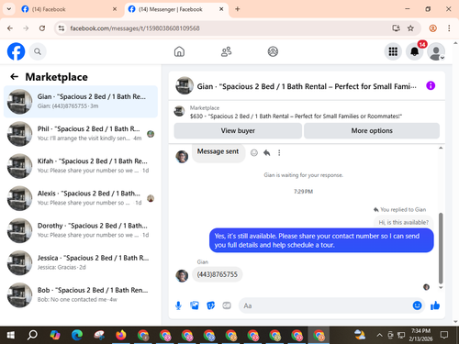
Task: Click the install app icon in address bar
Action: tap(396, 28)
